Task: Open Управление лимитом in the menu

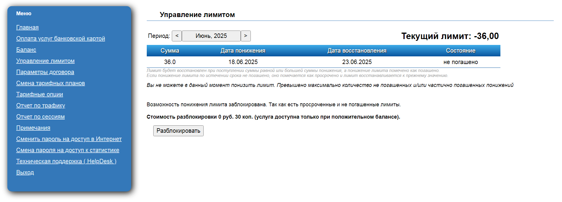Action: [x=45, y=61]
